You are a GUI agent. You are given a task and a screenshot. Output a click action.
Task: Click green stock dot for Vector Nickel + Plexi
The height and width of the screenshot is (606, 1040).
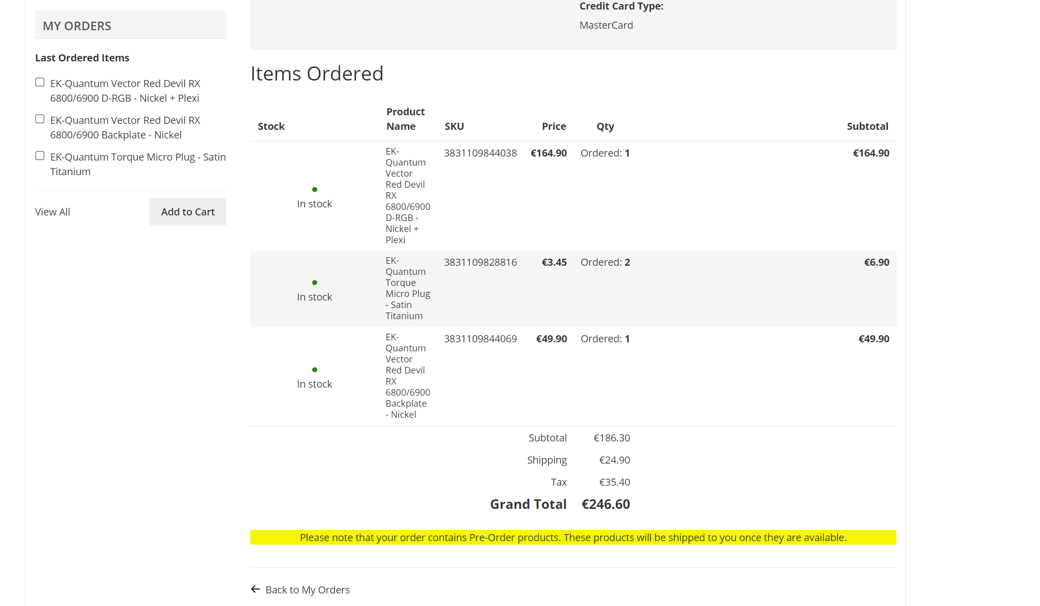coord(315,190)
